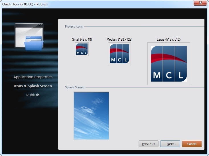The image size is (209, 156).
Task: Cancel the publish wizard
Action: click(x=192, y=144)
